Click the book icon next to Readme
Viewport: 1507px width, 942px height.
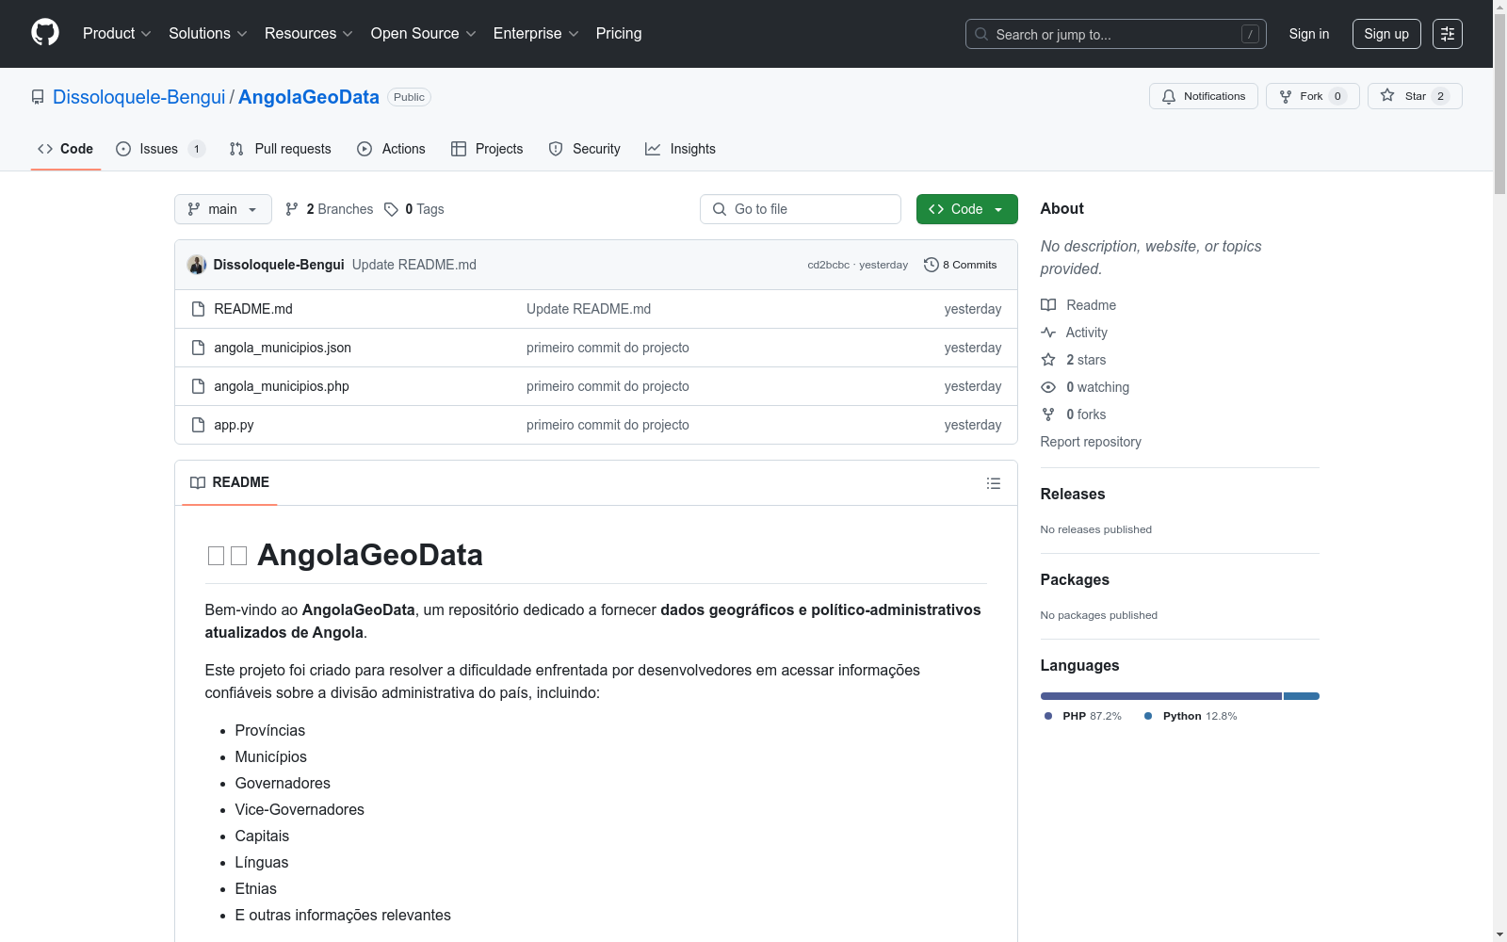pos(1048,305)
